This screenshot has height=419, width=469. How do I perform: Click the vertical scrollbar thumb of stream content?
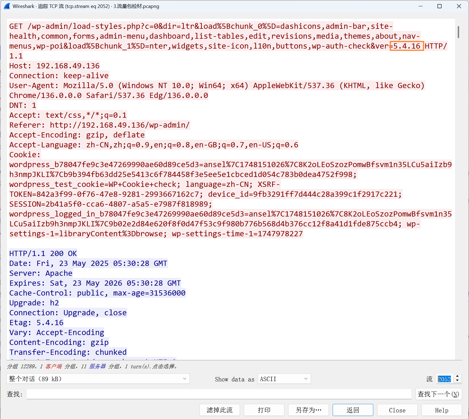(x=458, y=32)
